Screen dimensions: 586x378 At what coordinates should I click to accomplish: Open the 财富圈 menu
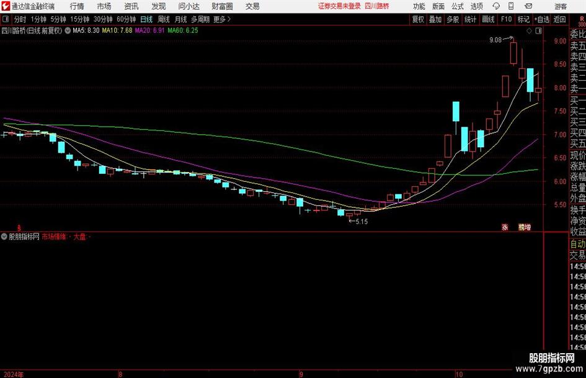[x=222, y=6]
